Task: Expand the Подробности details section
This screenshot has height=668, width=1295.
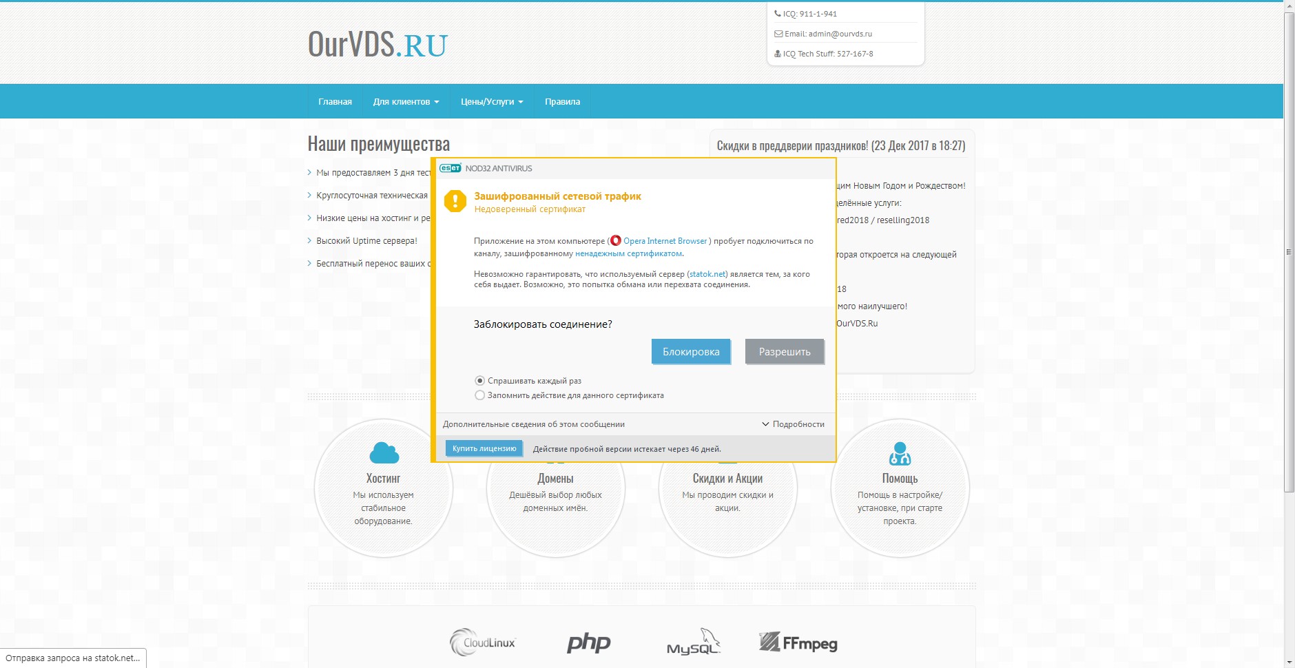Action: pyautogui.click(x=793, y=424)
